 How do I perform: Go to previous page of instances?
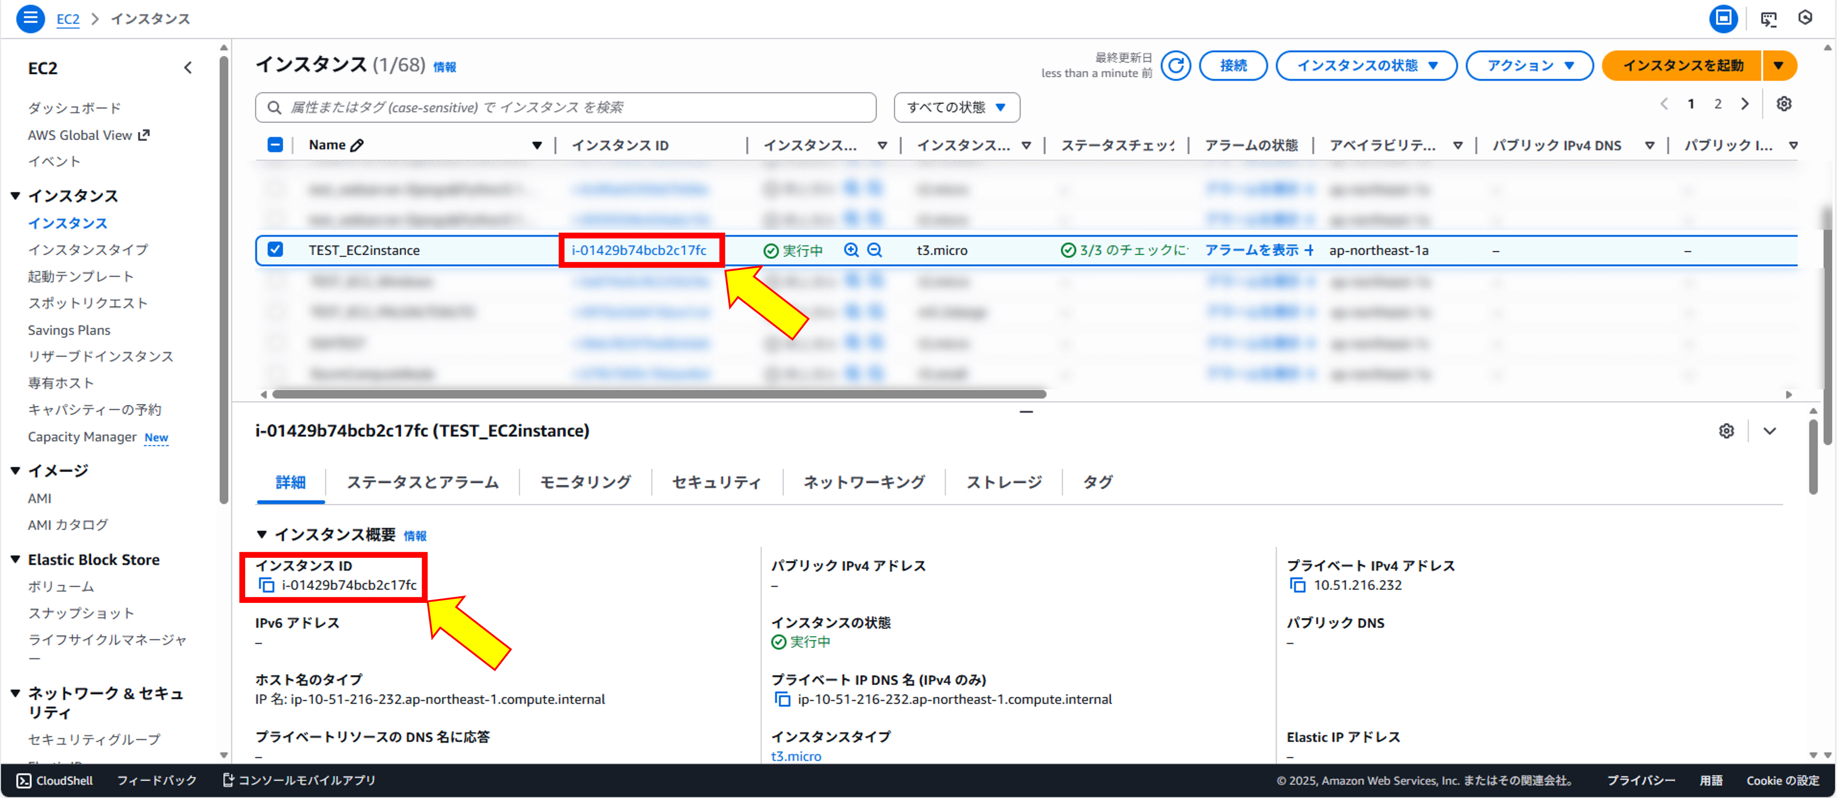coord(1664,104)
